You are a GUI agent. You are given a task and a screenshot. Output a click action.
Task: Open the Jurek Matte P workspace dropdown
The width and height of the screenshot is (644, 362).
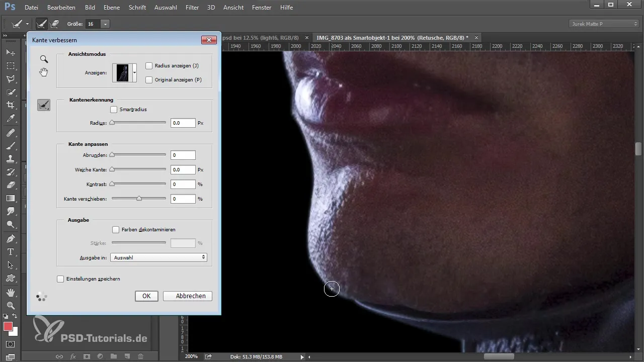[x=604, y=24]
